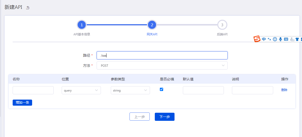The width and height of the screenshot is (302, 137).
Task: Go to step 1 API基本信息
Action: coord(82,25)
